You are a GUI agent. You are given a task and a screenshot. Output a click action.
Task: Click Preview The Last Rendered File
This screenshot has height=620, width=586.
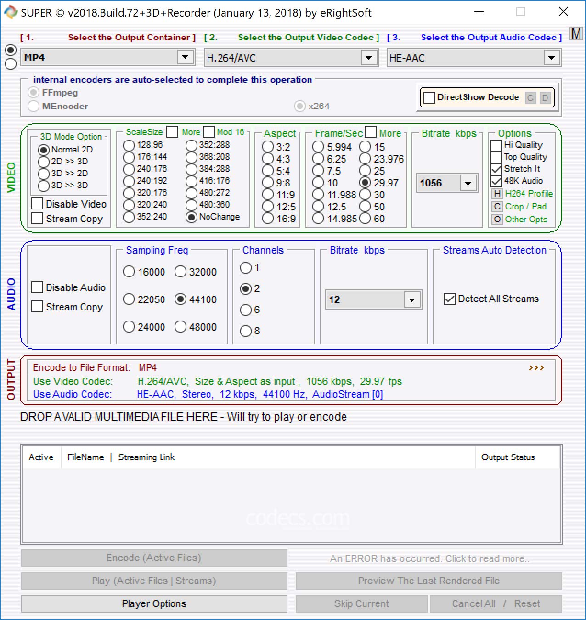429,581
